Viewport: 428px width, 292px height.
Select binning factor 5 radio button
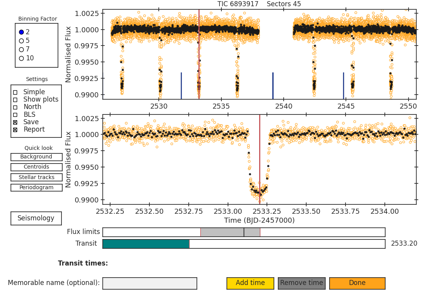(x=21, y=41)
